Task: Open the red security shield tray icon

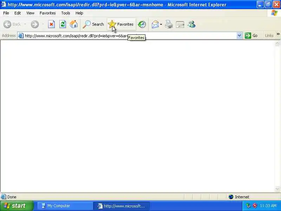Action: (254, 206)
